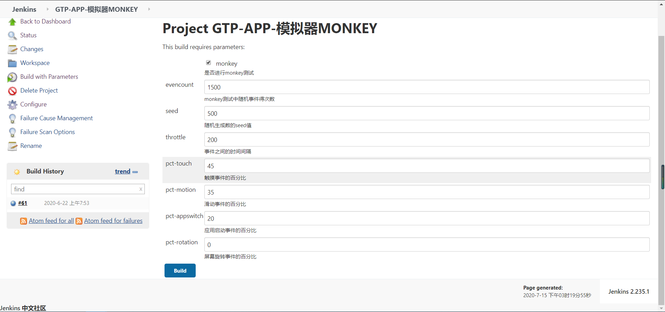The height and width of the screenshot is (312, 665).
Task: Click the scrollbar down arrow
Action: [662, 308]
